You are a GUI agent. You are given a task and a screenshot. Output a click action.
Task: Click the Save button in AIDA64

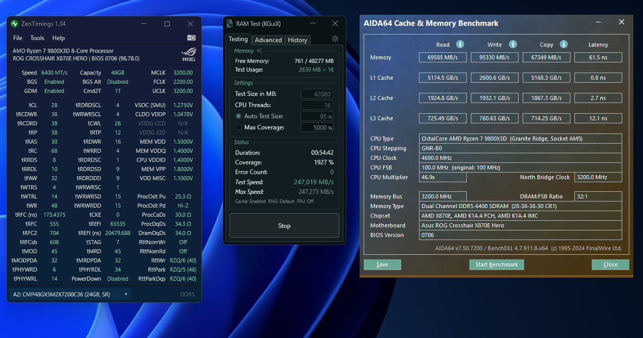click(x=382, y=264)
